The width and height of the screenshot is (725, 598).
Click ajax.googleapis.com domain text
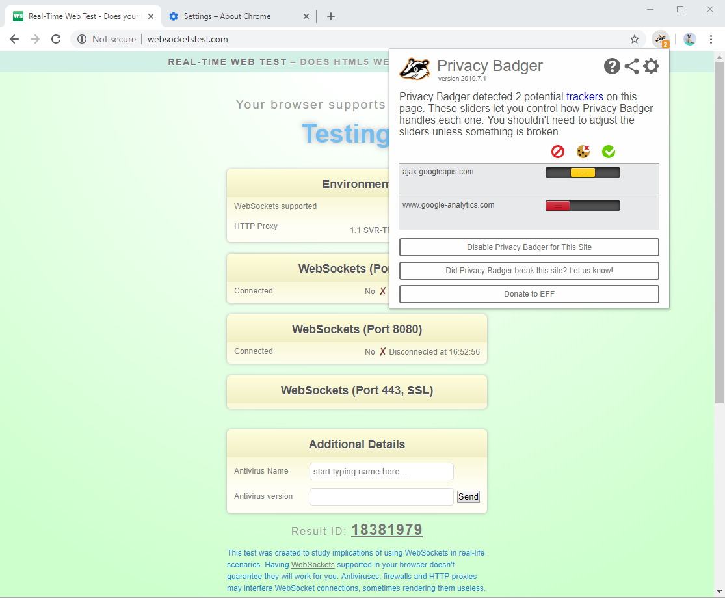[438, 172]
